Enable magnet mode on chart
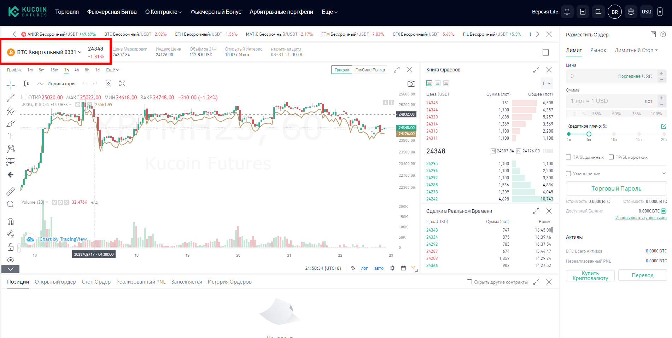The height and width of the screenshot is (338, 672). click(x=11, y=222)
